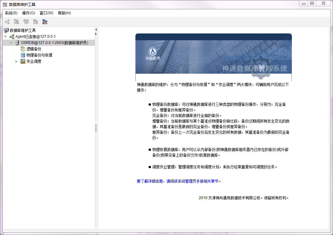Select the 逻辑备份 logical backup node
Viewport: 333px width, 235px height.
[x=34, y=49]
